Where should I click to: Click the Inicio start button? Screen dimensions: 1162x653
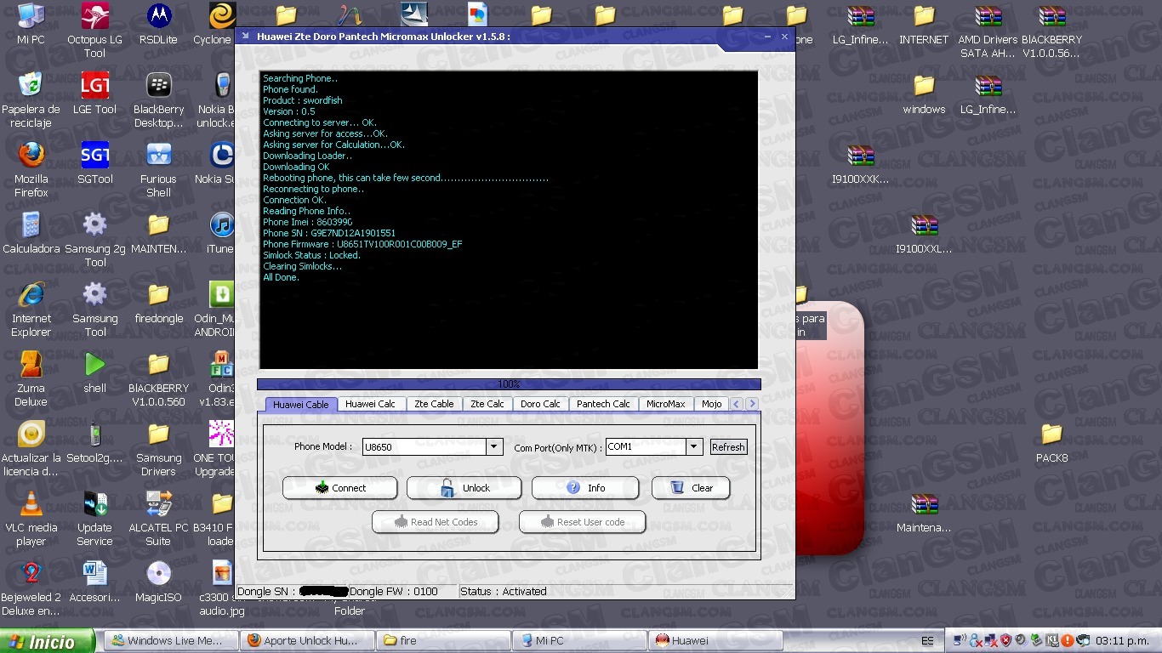(x=47, y=641)
